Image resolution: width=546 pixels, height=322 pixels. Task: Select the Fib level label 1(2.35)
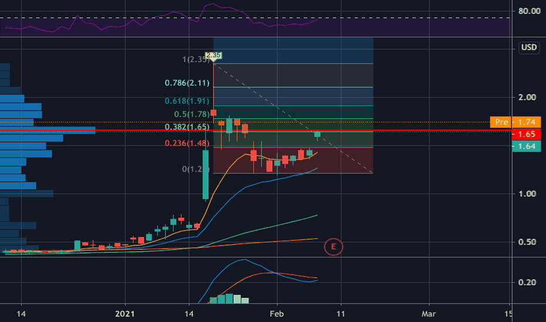tap(196, 60)
